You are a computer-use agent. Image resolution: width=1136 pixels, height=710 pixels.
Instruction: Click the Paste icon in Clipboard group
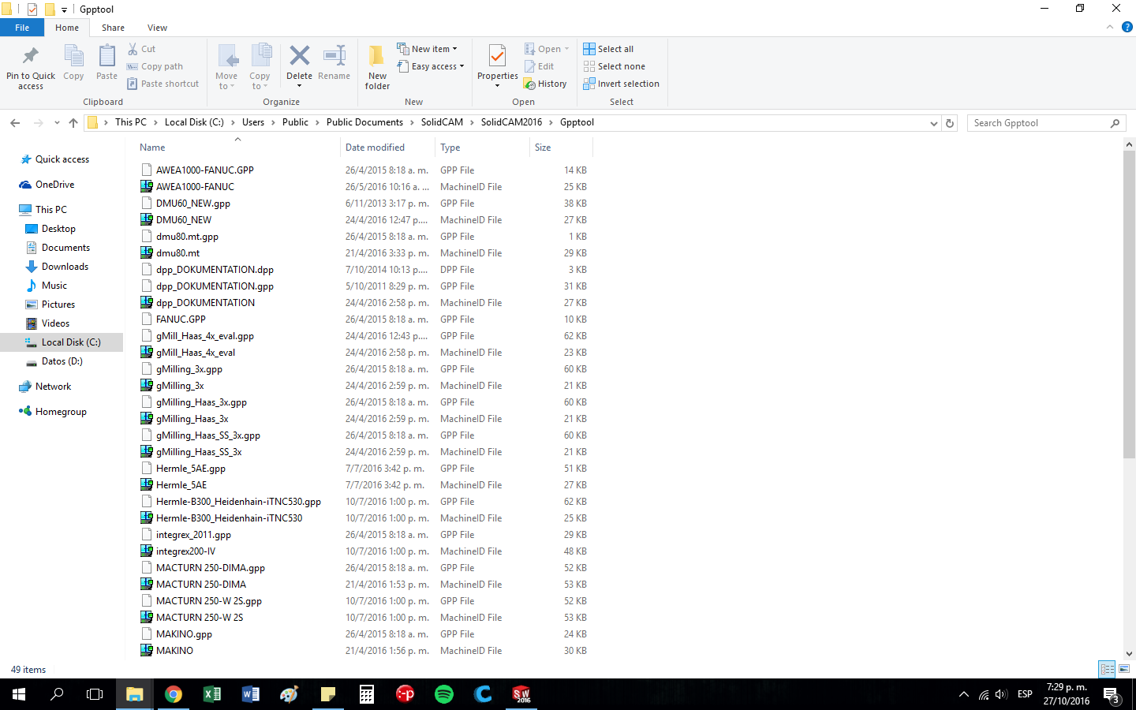pyautogui.click(x=106, y=58)
